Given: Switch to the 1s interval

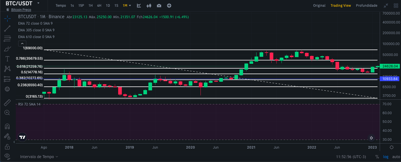Looking at the screenshot, I should click(72, 6).
